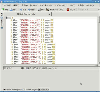
Task: Click line '17 %font' with 0 17 amp=100
Action: tap(33, 62)
